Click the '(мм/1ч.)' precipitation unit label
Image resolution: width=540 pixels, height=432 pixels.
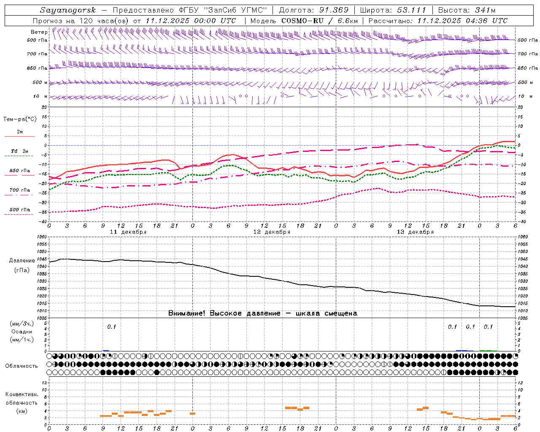click(x=22, y=340)
